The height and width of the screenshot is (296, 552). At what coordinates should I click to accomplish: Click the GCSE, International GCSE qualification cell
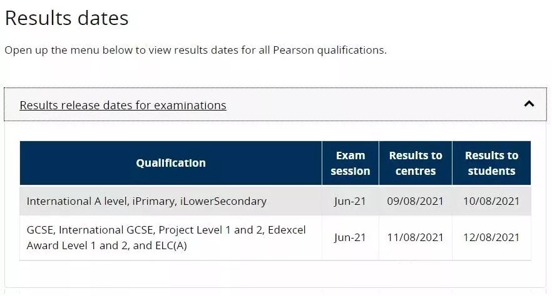(171, 238)
